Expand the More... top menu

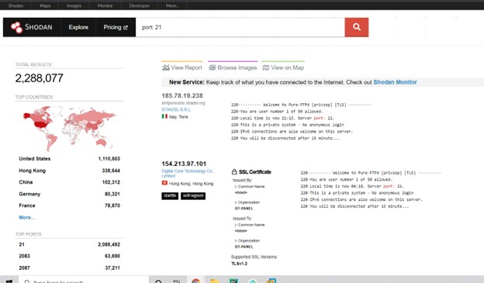click(172, 5)
